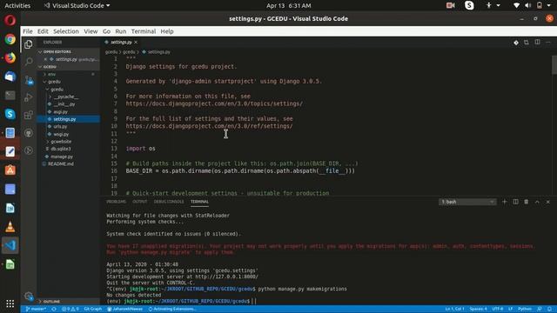Screen dimensions: 557x313
Task: Click the master branch in status bar
Action: pyautogui.click(x=36, y=310)
